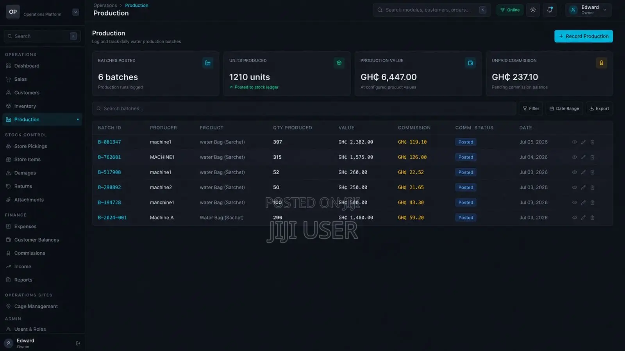
Task: Click the pencil edit icon for batch B-081347
Action: coord(583,142)
